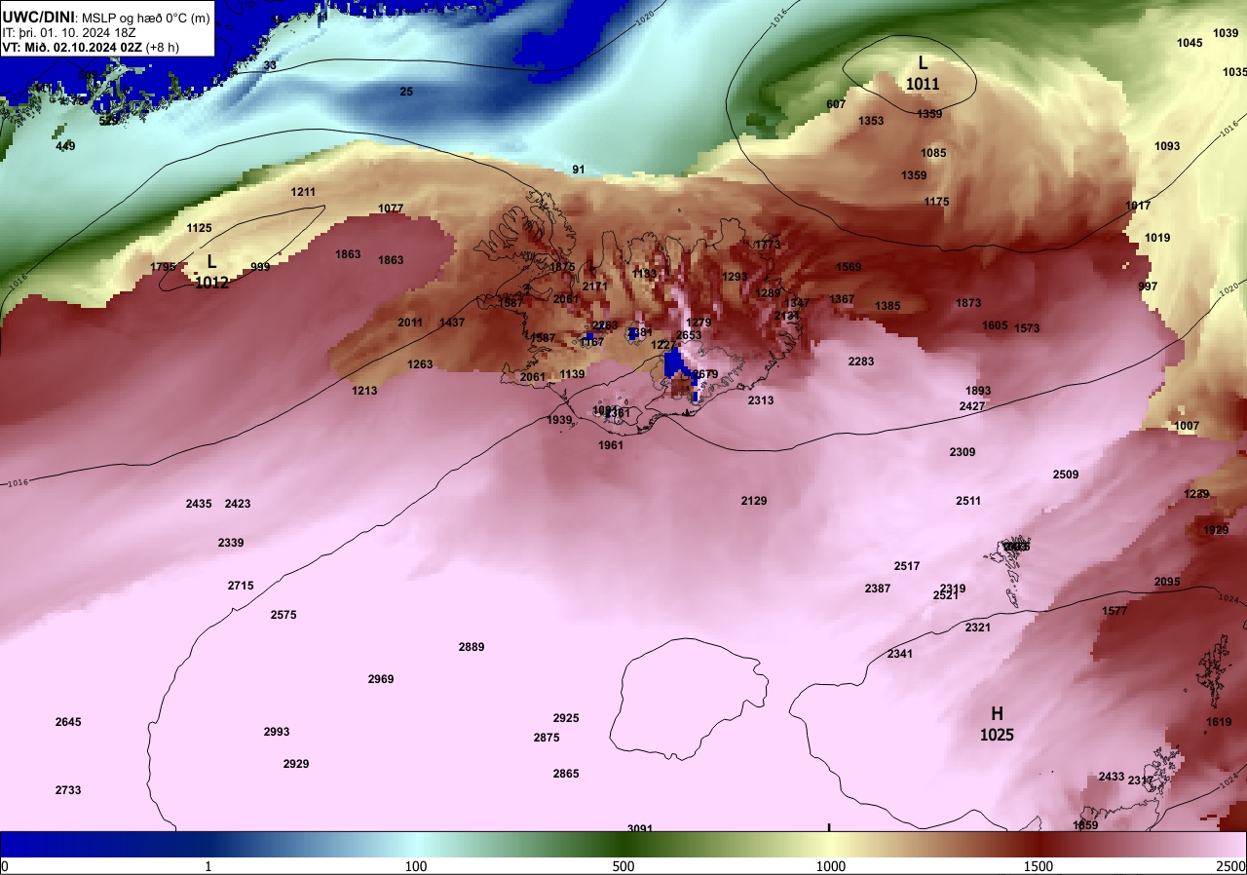Click the height value 1085
Viewport: 1247px width, 875px height.
[933, 153]
